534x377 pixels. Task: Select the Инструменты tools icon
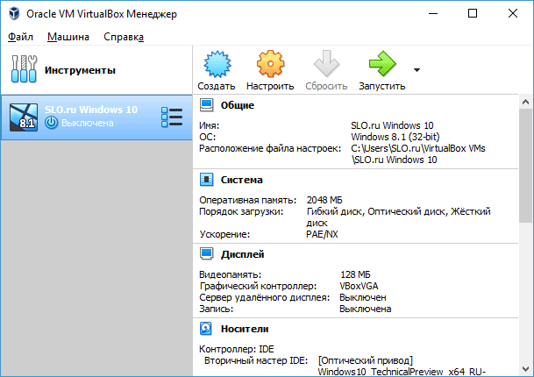24,69
